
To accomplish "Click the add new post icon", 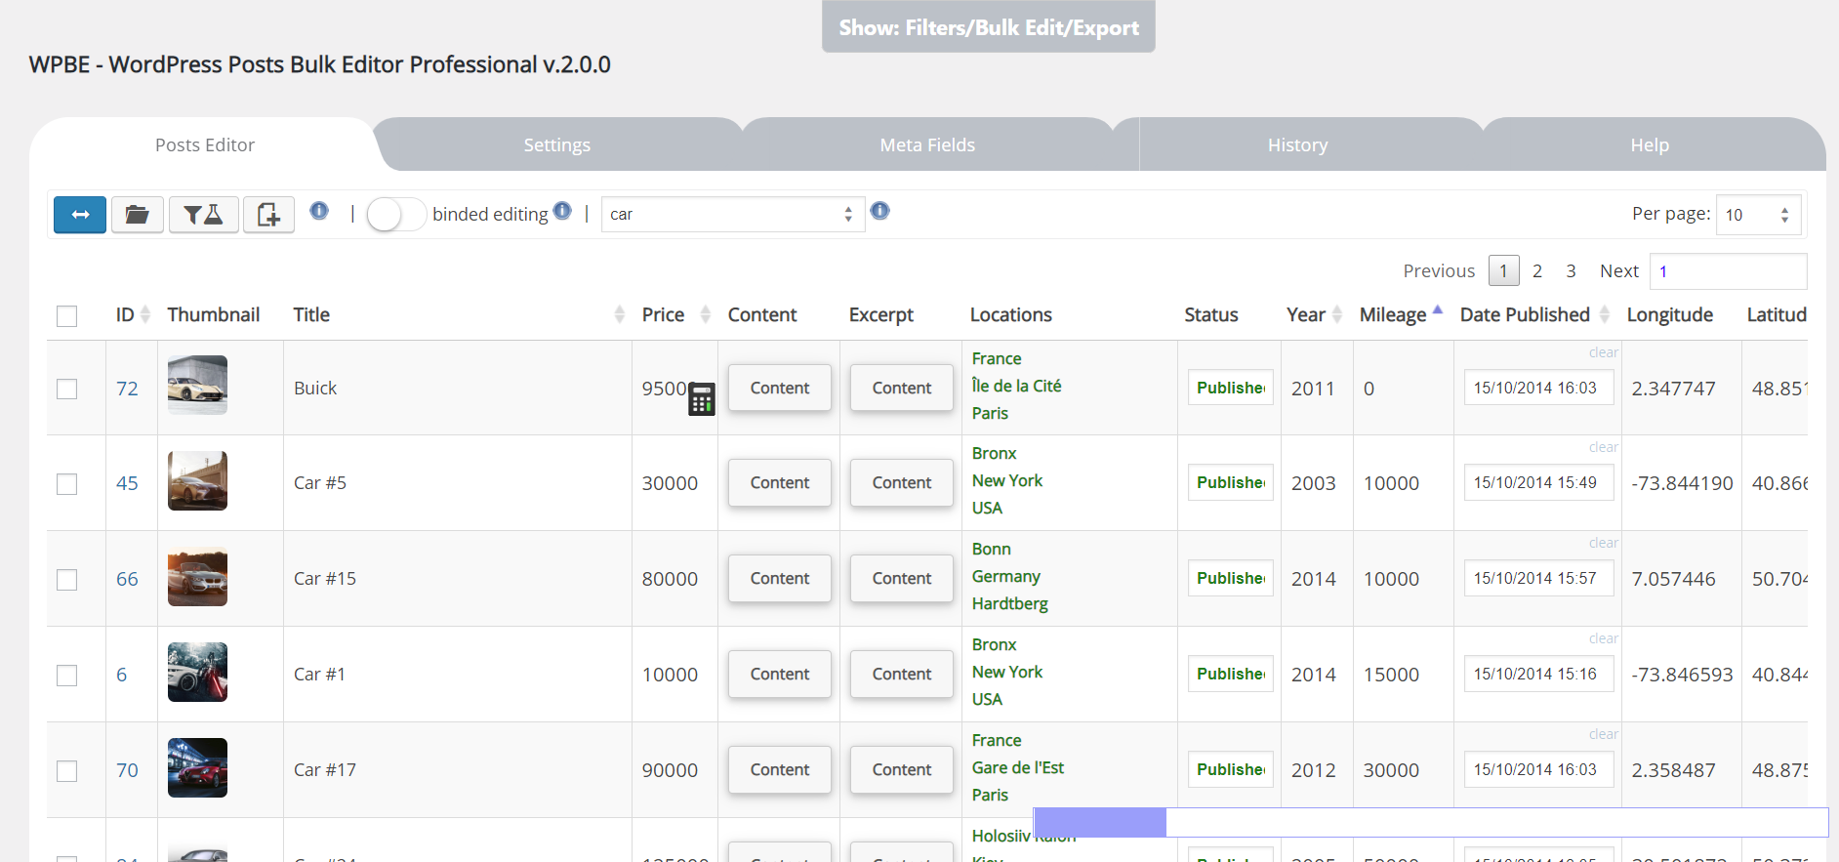I will 268,215.
